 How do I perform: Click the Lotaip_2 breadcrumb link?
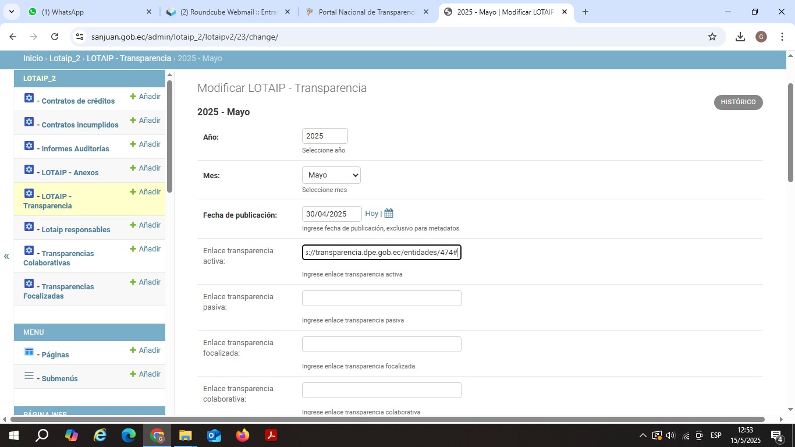pyautogui.click(x=65, y=58)
